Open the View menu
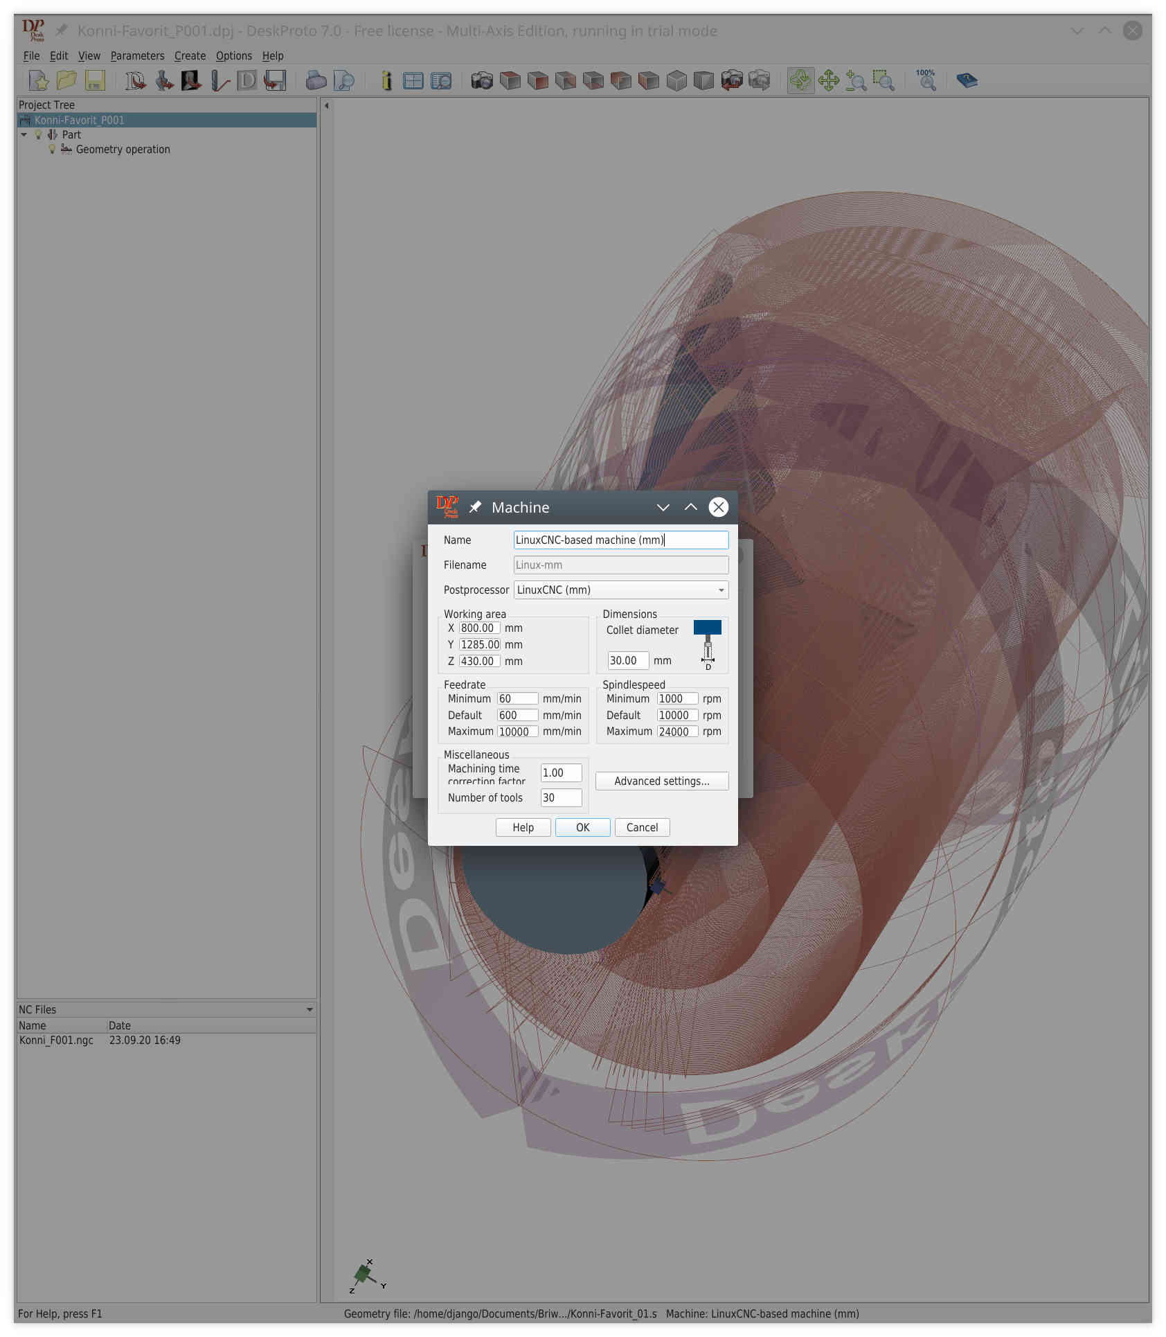 tap(89, 55)
